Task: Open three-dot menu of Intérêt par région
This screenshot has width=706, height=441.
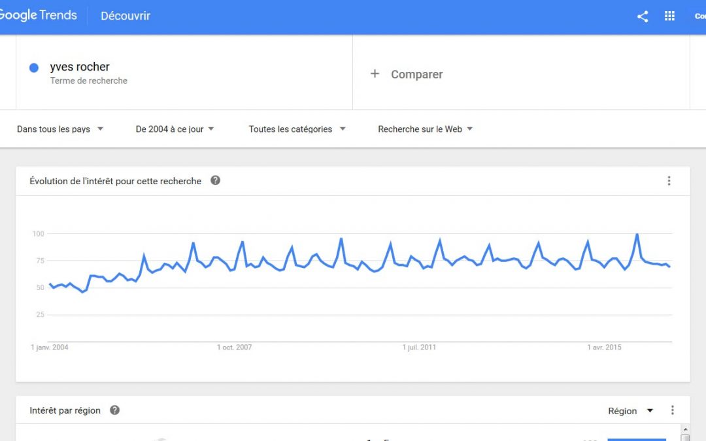Action: [x=672, y=410]
